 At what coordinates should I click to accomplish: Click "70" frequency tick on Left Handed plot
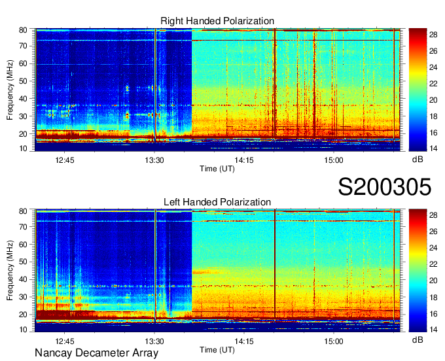click(24, 227)
